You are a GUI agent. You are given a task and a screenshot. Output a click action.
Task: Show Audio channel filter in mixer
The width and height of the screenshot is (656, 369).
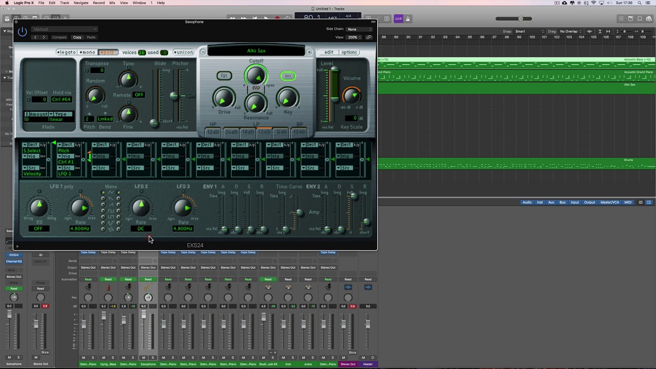[x=527, y=202]
